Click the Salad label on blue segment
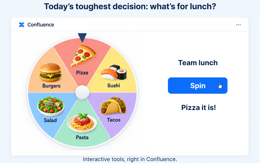This screenshot has width=260, height=163. (50, 120)
